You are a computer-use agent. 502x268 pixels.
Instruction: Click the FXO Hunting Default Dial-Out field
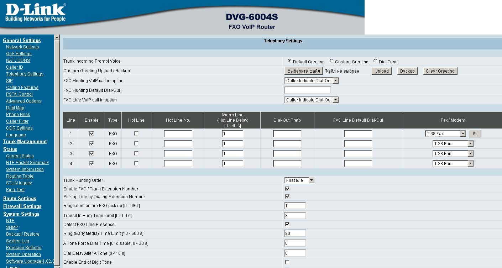pyautogui.click(x=308, y=90)
